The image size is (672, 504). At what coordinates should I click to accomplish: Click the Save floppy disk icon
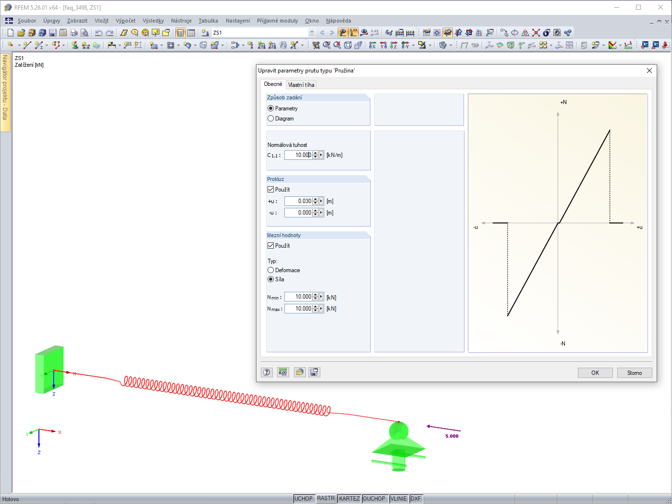(x=52, y=33)
